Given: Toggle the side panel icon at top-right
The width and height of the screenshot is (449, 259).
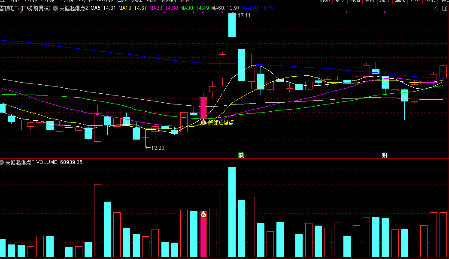Looking at the screenshot, I should click(445, 8).
